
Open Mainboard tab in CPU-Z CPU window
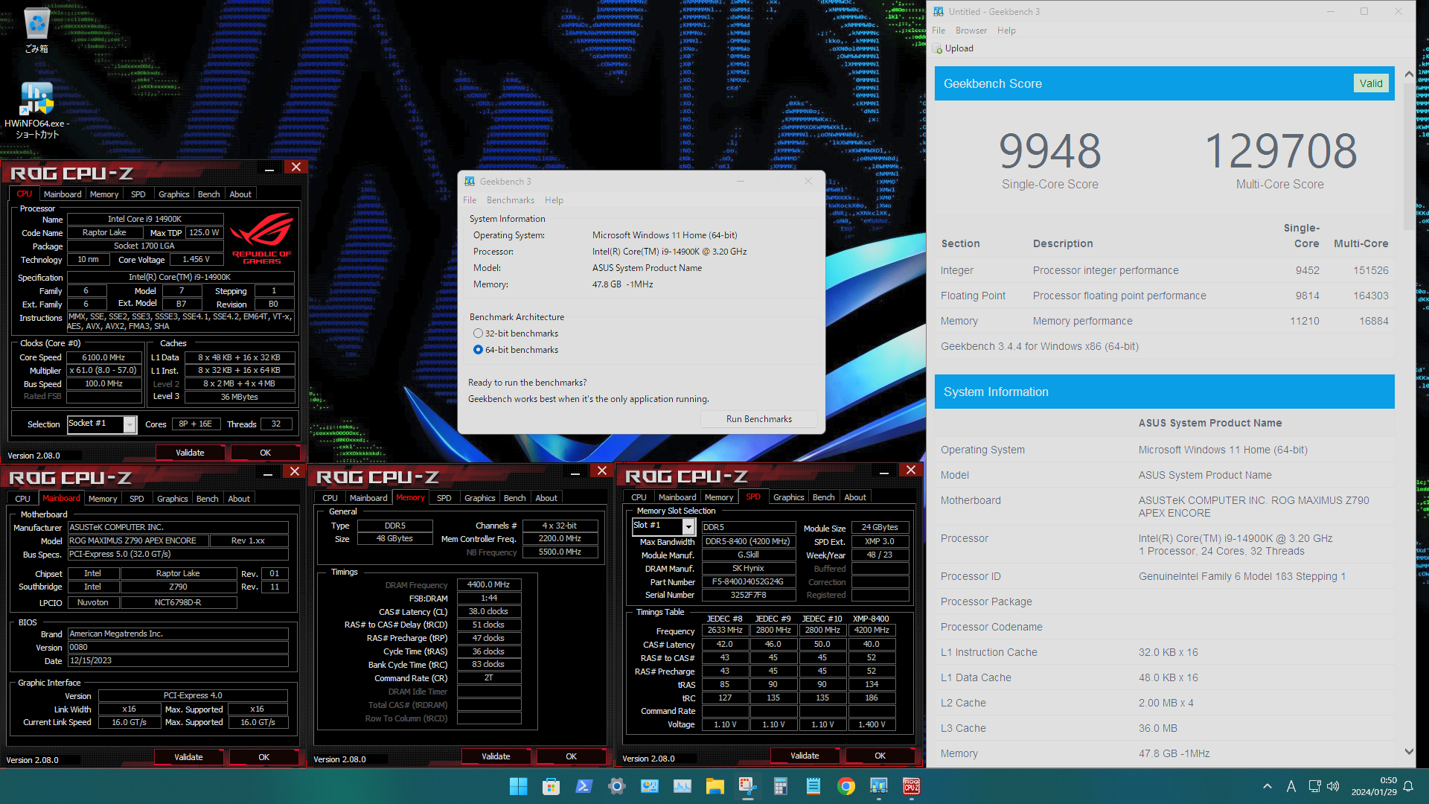point(63,194)
